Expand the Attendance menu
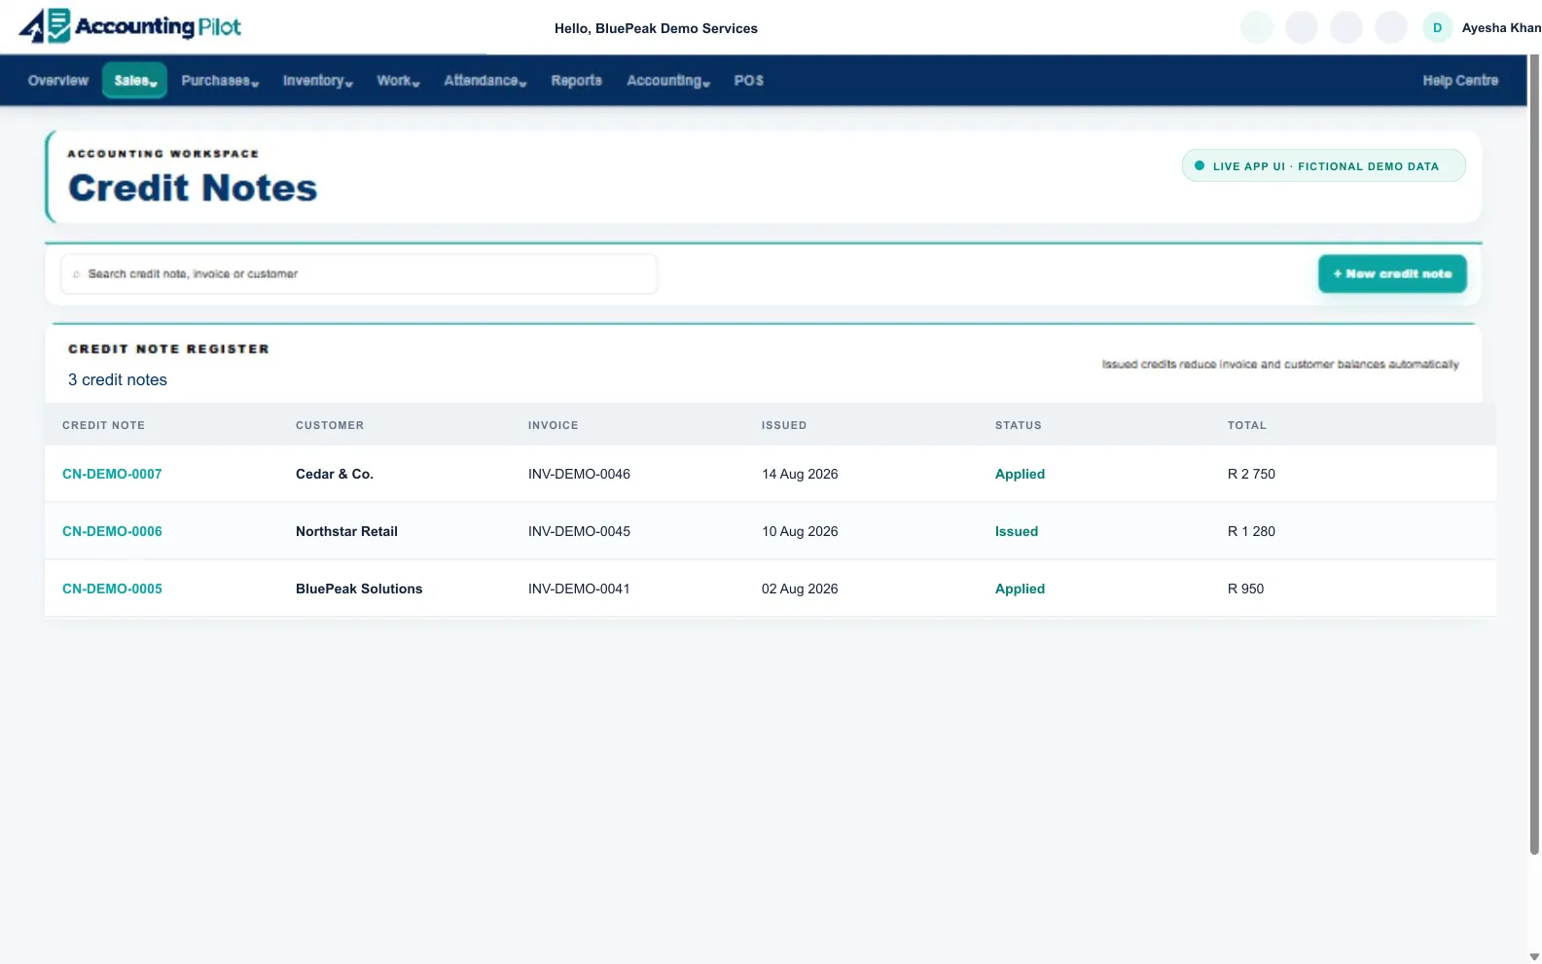This screenshot has width=1542, height=964. coord(484,81)
